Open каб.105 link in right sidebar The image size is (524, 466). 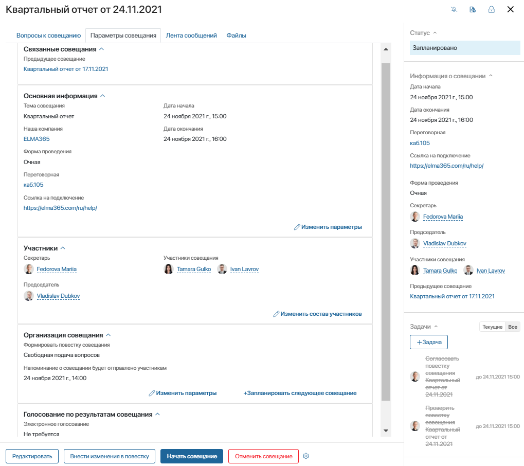420,143
